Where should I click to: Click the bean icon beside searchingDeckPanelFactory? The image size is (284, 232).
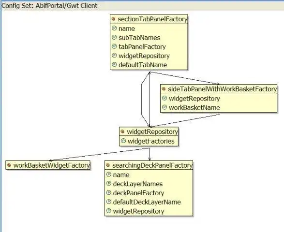[x=108, y=165]
